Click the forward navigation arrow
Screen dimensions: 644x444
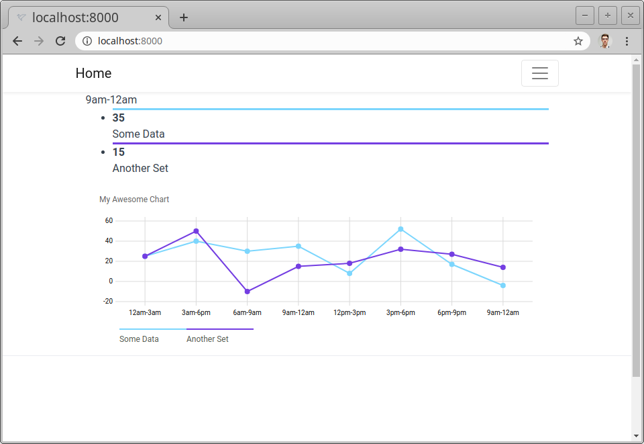(x=39, y=41)
